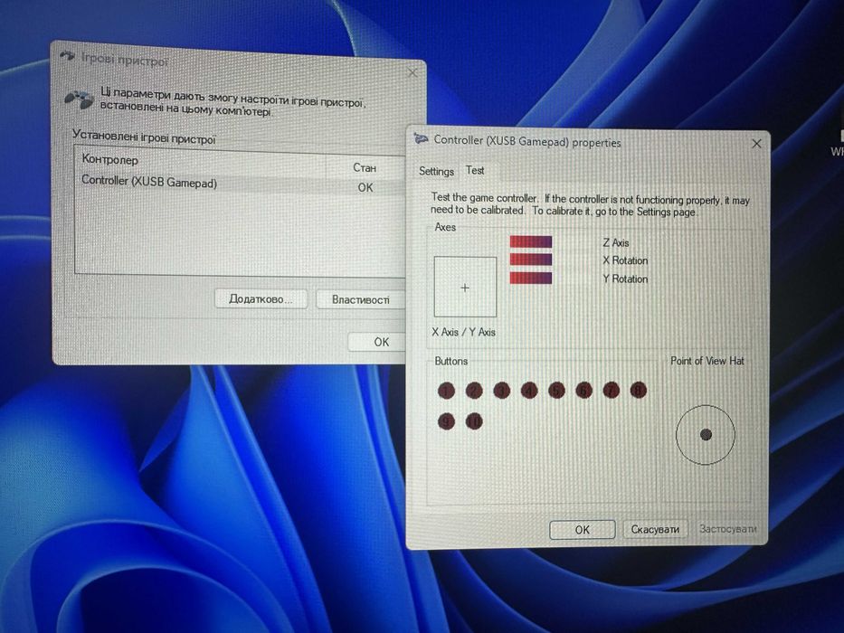
Task: Click the Z Axis label
Action: (x=616, y=242)
